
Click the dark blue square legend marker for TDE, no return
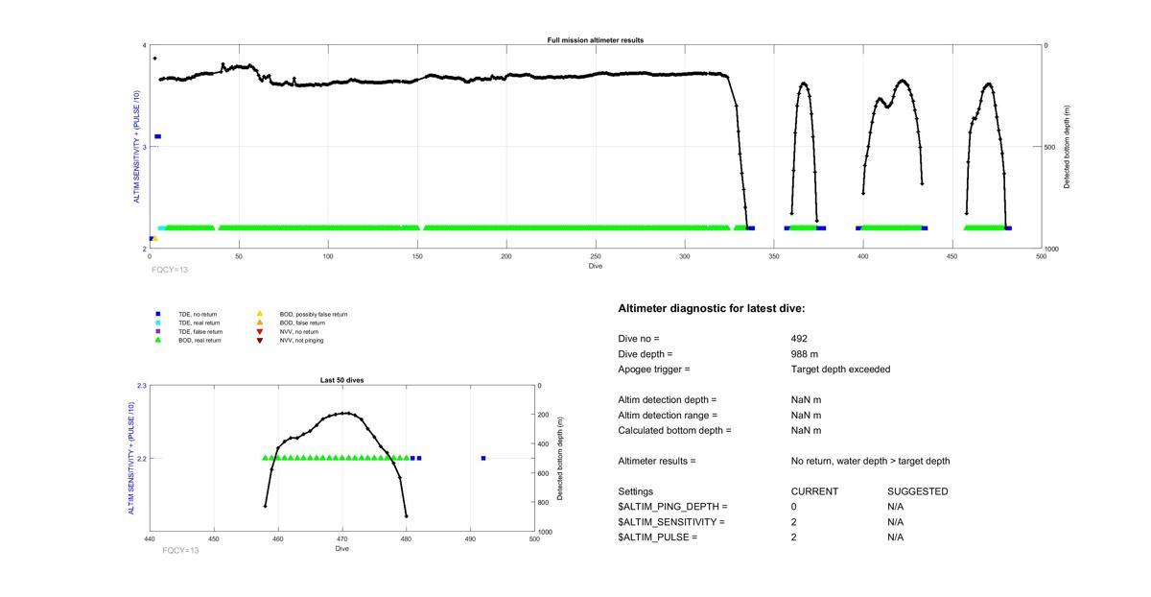158,314
